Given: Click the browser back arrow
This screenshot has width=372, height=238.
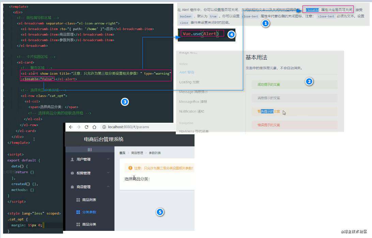Looking at the screenshot, I should (71, 127).
